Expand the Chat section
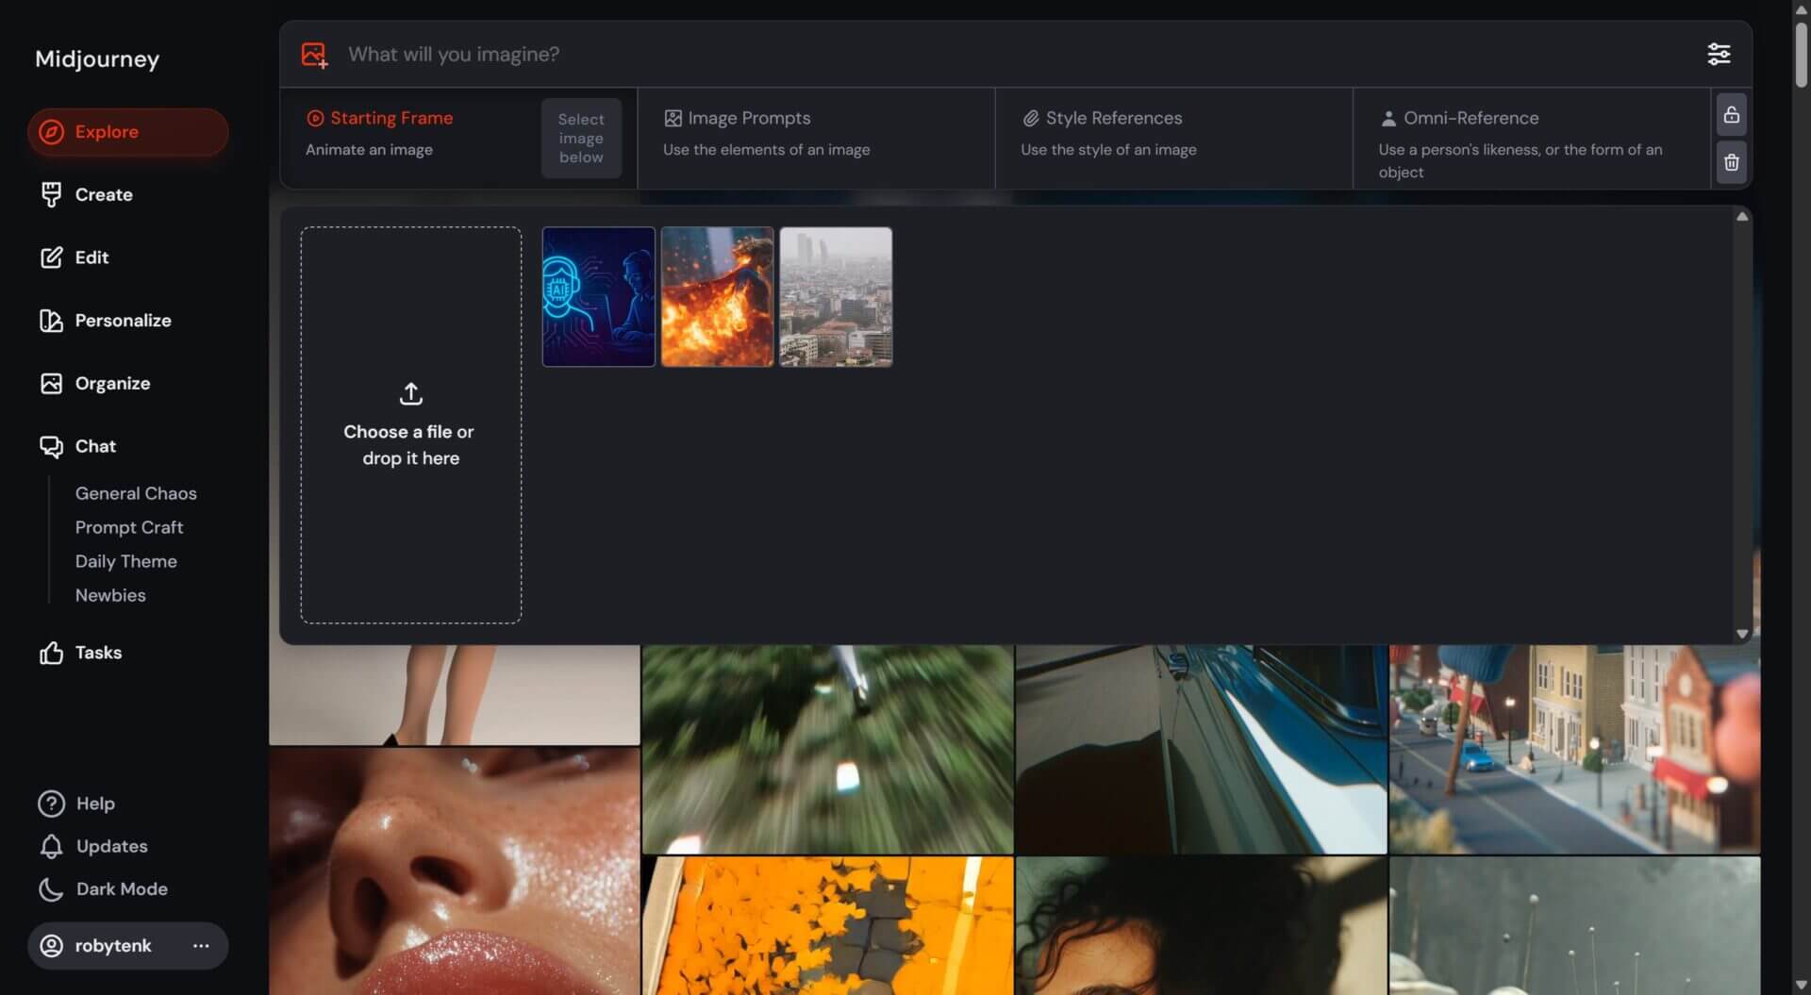The image size is (1811, 995). pos(95,446)
